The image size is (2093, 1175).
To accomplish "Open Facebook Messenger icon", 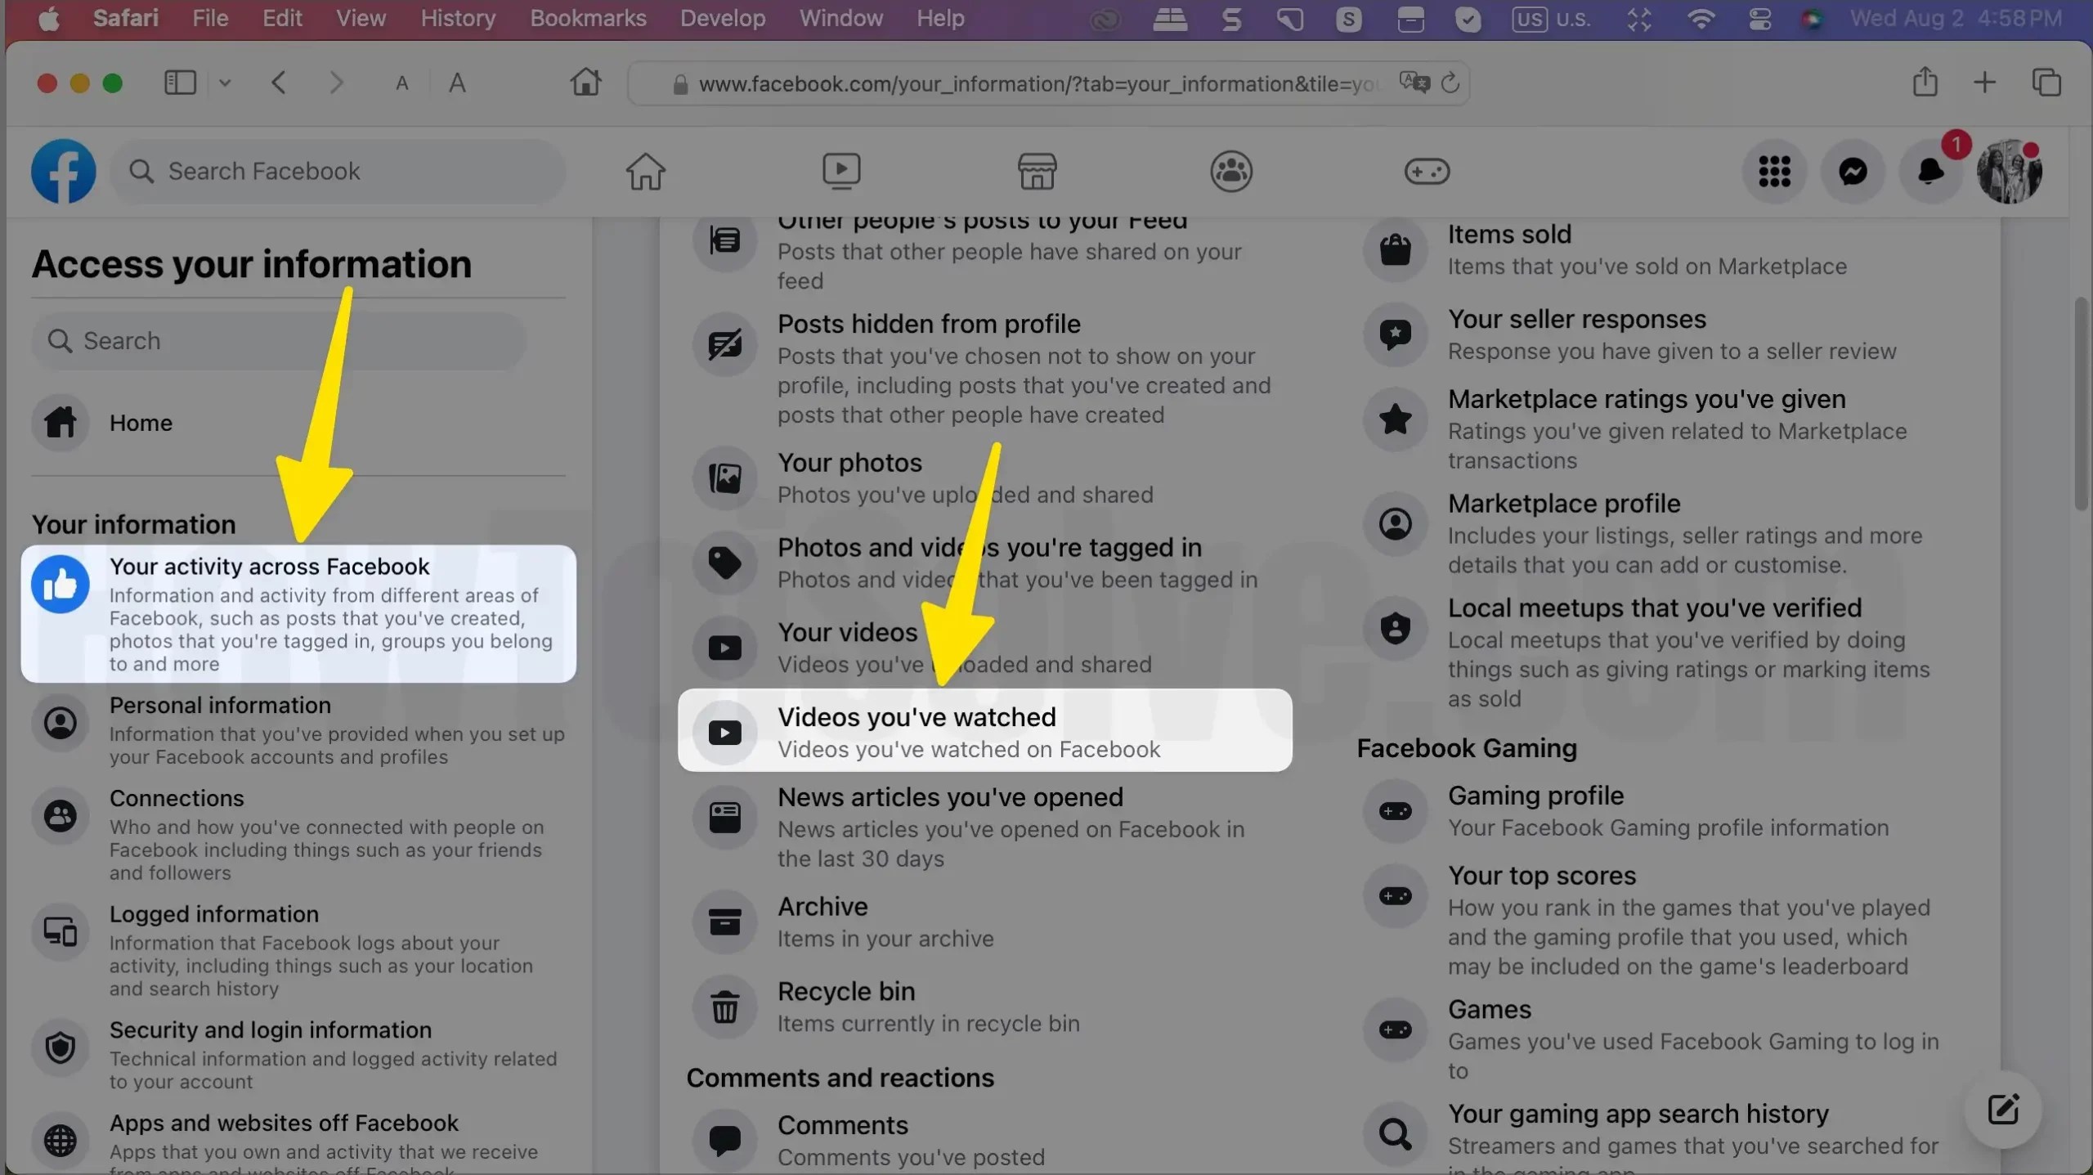I will click(1853, 172).
